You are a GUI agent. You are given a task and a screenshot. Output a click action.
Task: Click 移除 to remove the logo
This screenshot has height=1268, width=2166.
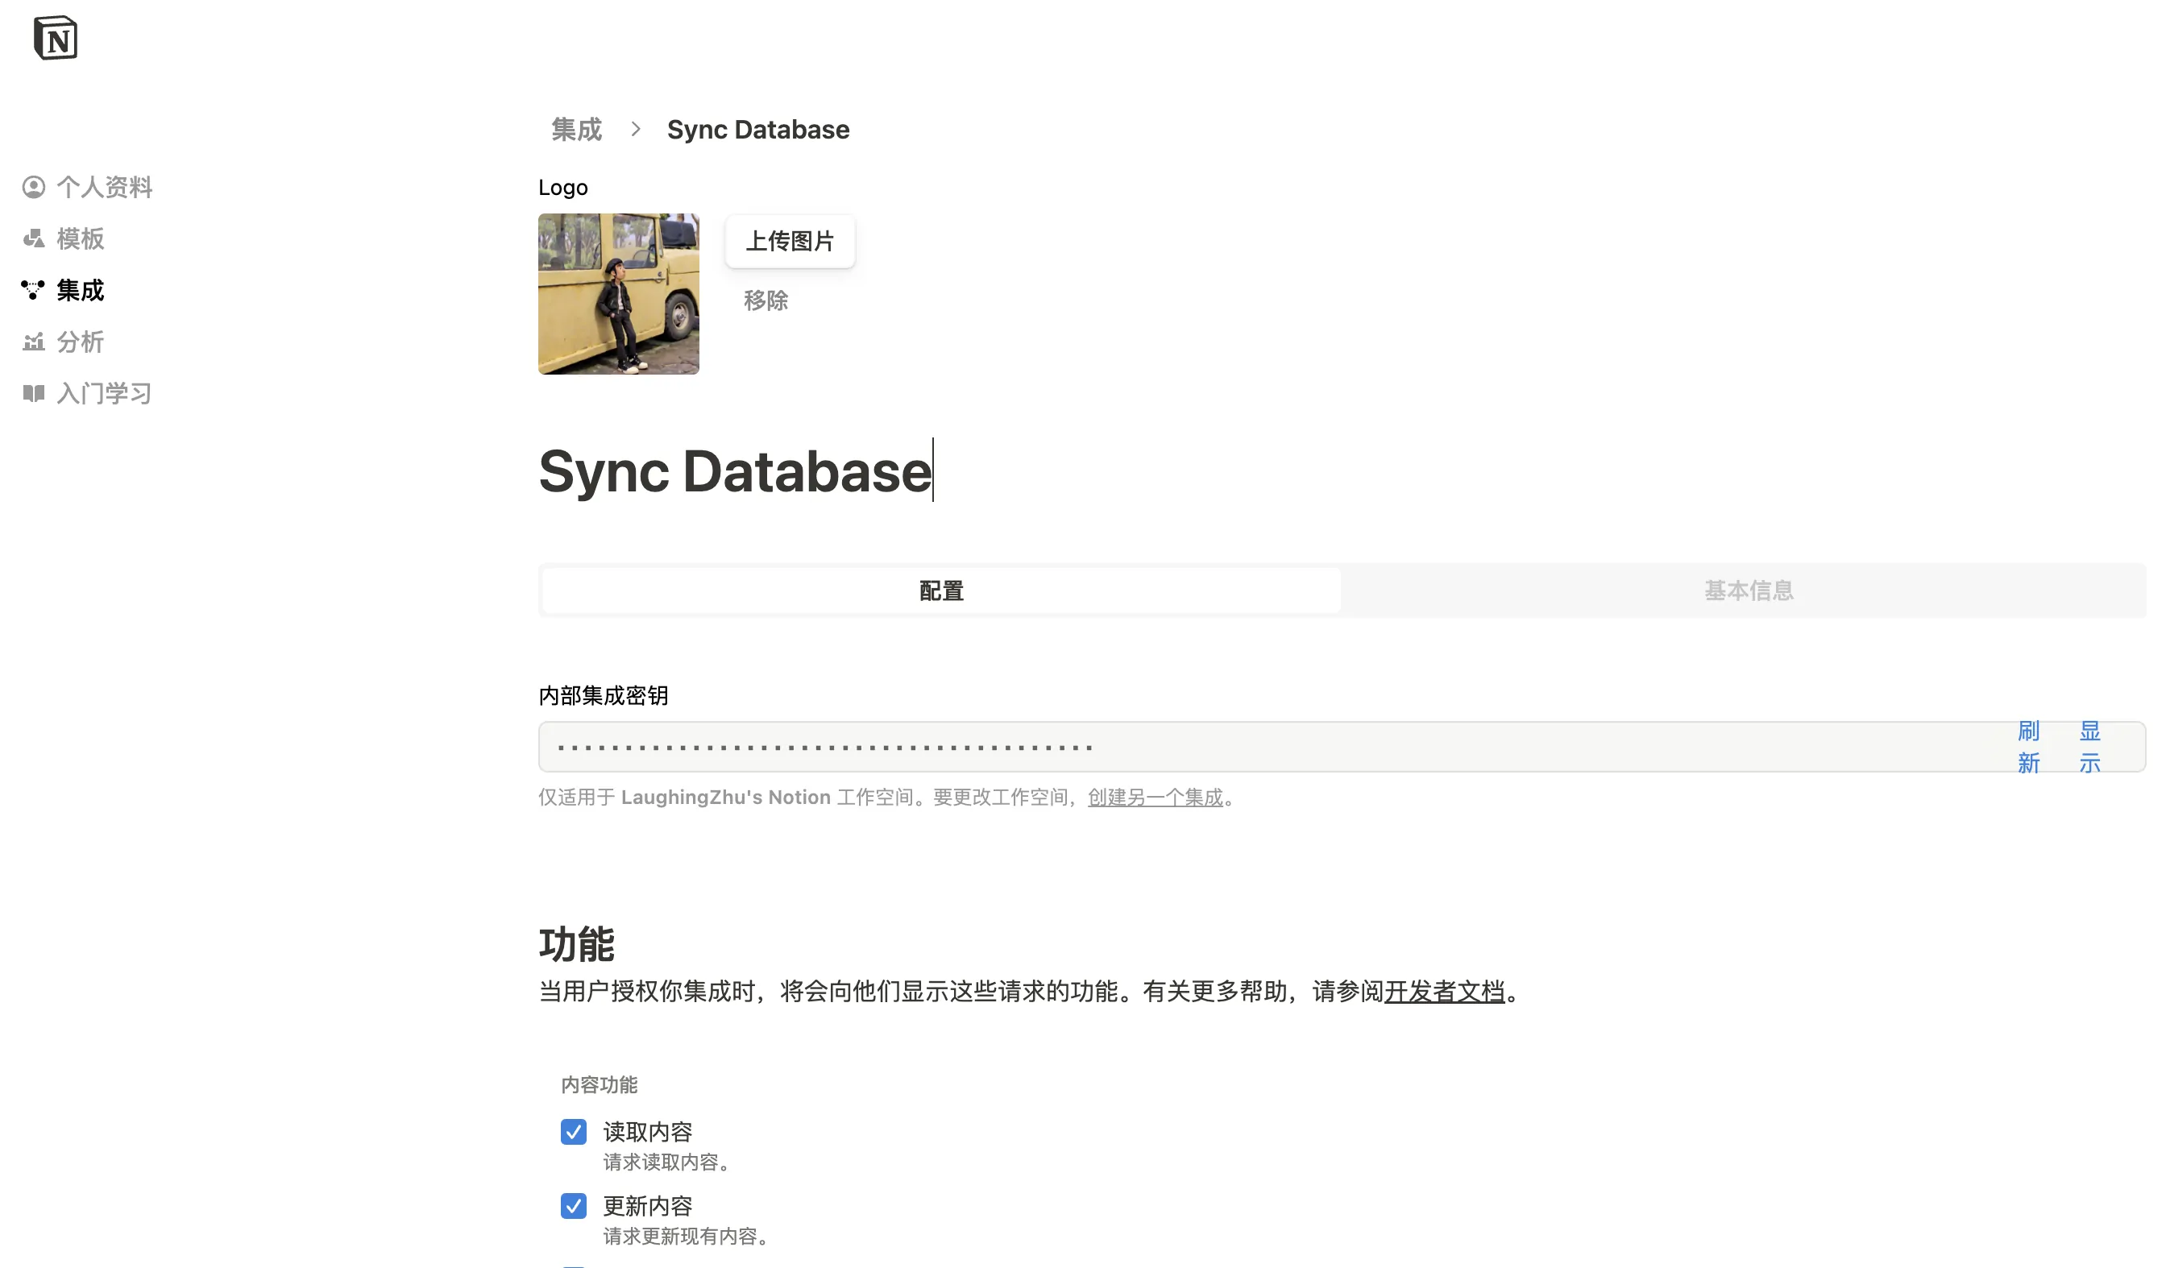click(765, 300)
